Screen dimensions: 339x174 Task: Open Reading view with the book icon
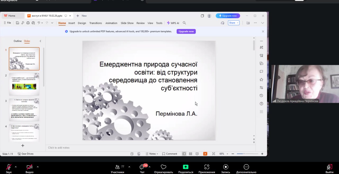click(197, 154)
